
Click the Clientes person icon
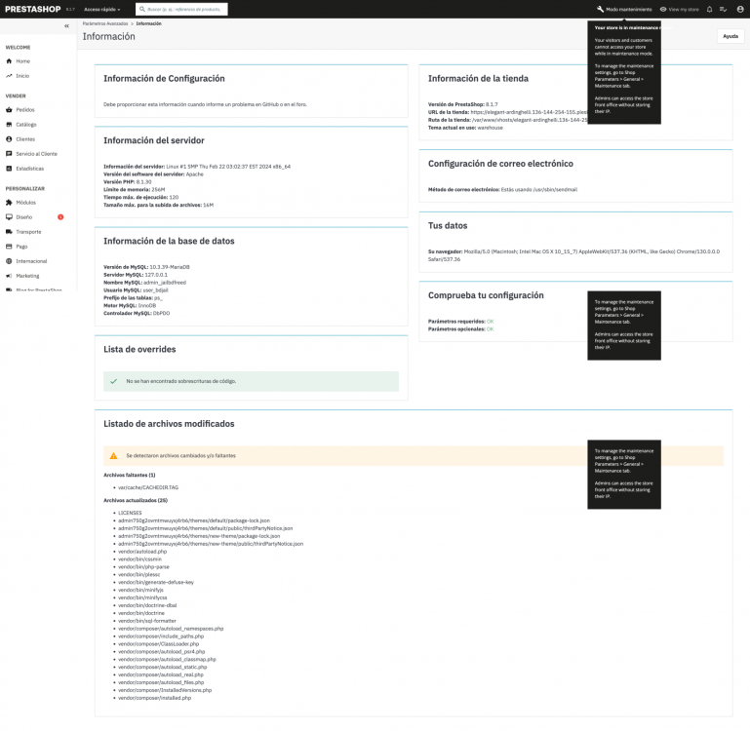pyautogui.click(x=9, y=139)
